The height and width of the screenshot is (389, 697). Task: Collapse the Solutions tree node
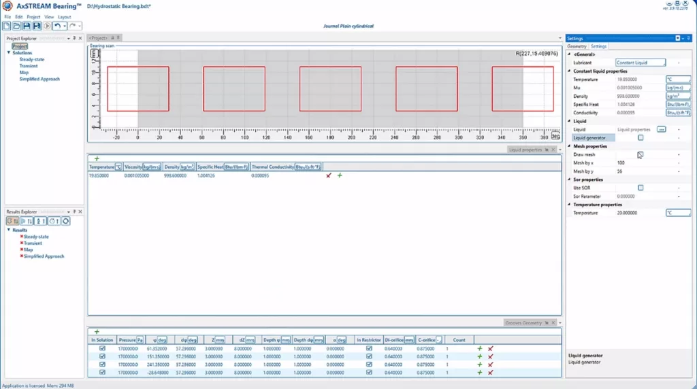(9, 52)
